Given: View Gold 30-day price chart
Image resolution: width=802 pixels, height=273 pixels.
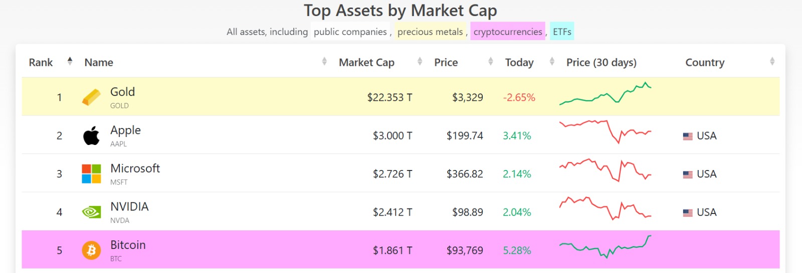Looking at the screenshot, I should pyautogui.click(x=605, y=94).
